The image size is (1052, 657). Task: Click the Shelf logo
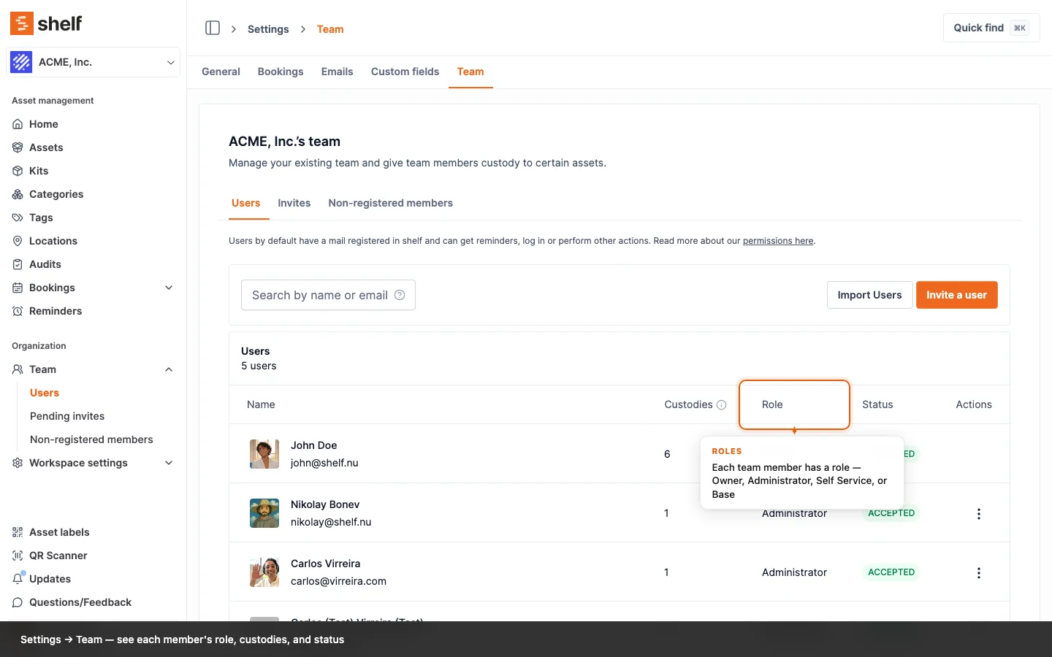(46, 23)
